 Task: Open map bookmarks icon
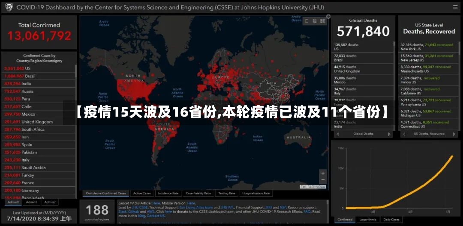tap(307, 21)
